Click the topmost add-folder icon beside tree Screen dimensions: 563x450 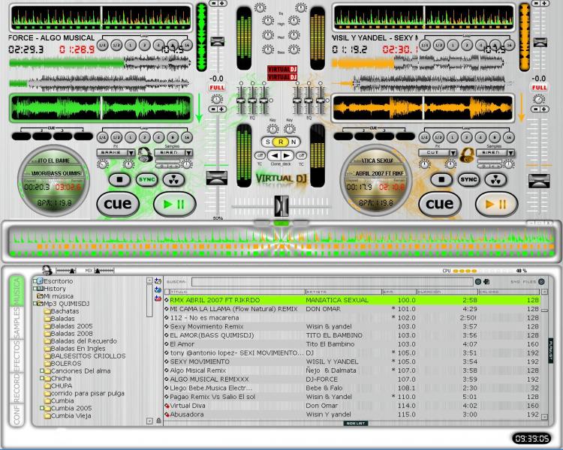click(x=158, y=281)
